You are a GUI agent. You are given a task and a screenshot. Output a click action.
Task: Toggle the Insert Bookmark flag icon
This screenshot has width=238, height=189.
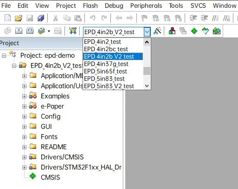pos(144,18)
